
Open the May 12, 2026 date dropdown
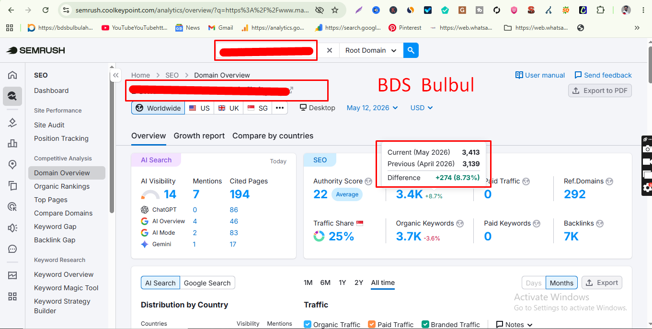[x=372, y=108]
